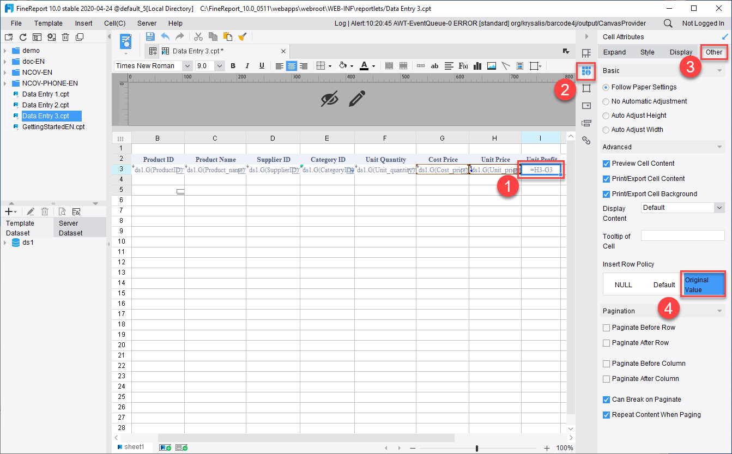Screen dimensions: 732x454
Task: Open the Cell Attributes cell element pane icon
Action: (x=586, y=71)
